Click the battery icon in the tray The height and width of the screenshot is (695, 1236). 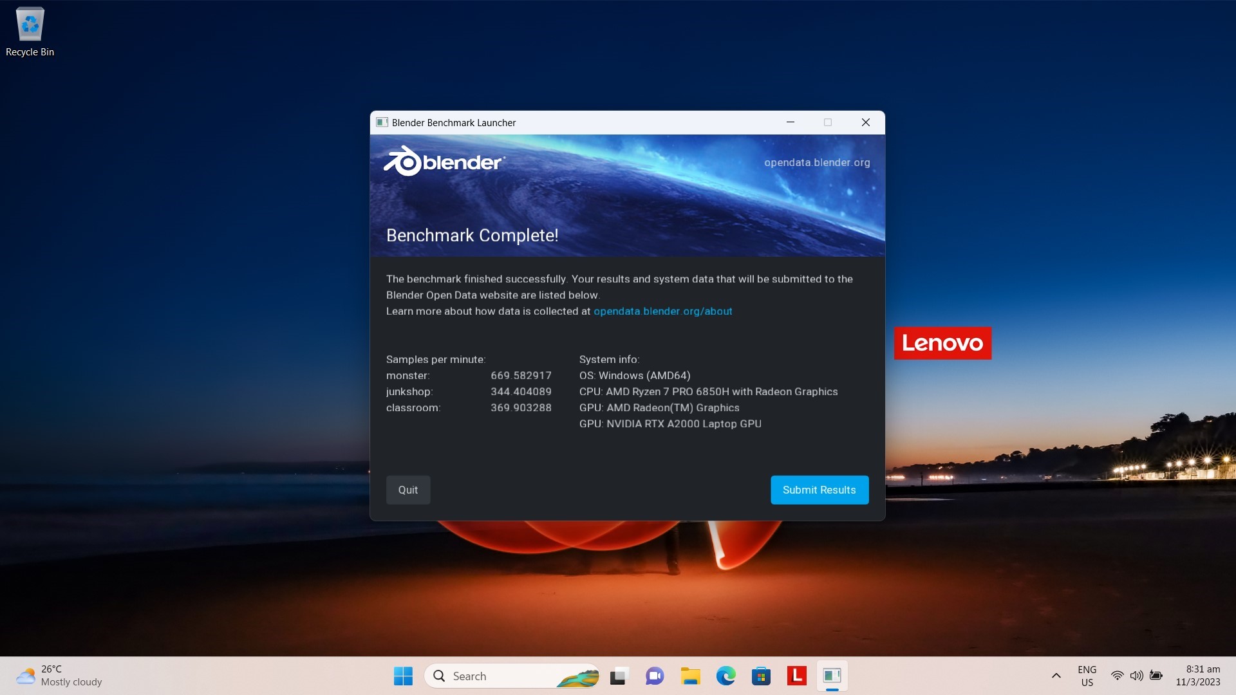click(x=1156, y=676)
